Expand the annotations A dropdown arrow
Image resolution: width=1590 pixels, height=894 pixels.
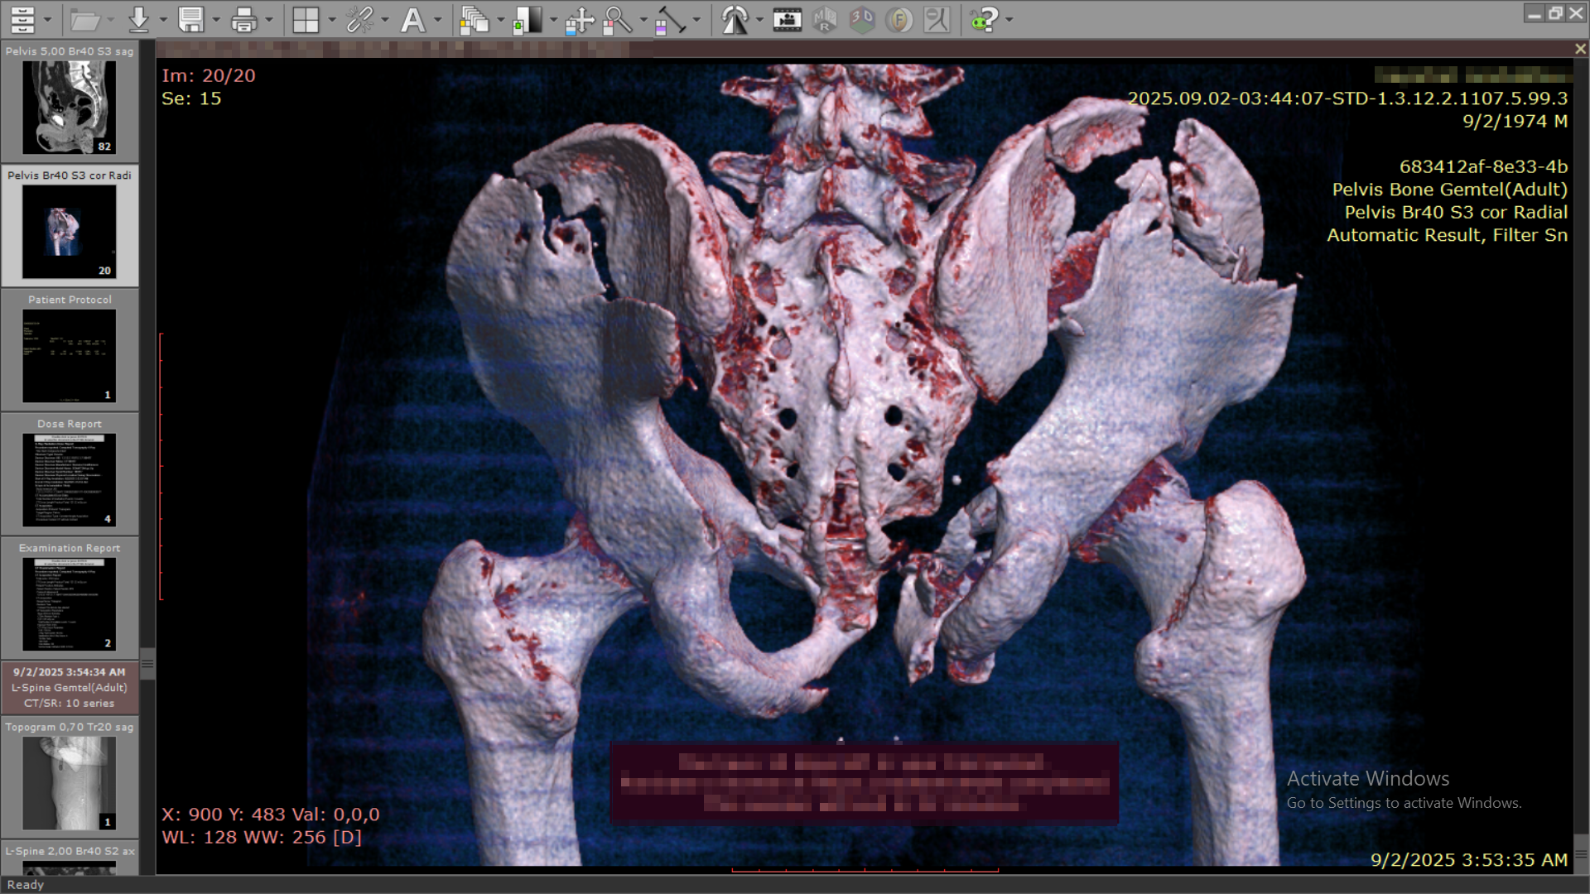click(x=438, y=20)
